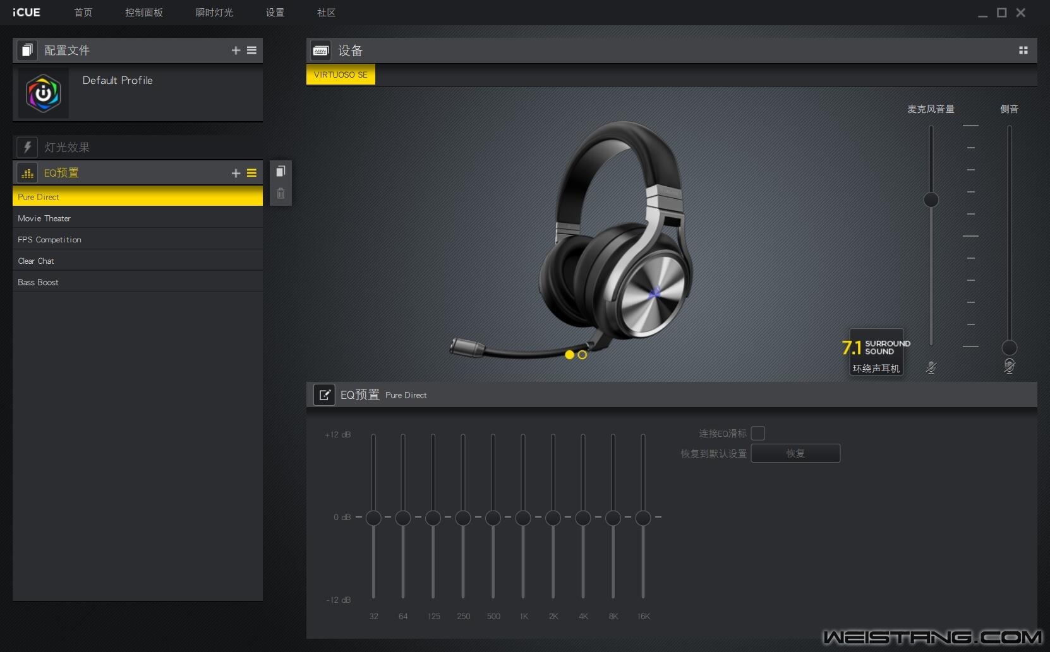
Task: Click the 125 Hz EQ slider handle
Action: click(433, 518)
